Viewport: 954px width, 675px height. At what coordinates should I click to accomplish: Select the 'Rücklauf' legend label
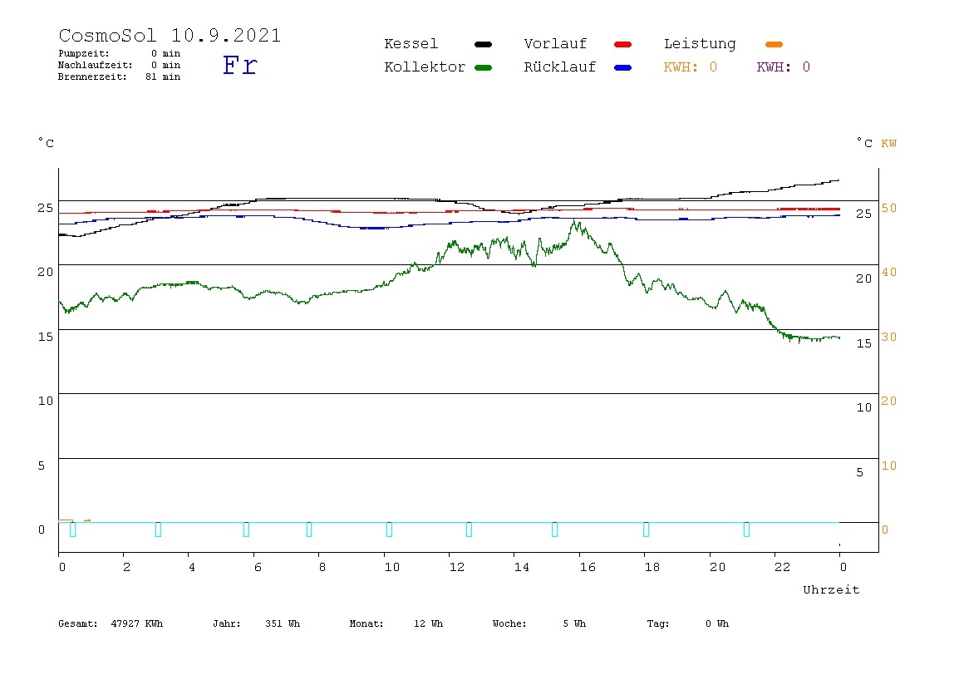pyautogui.click(x=560, y=67)
